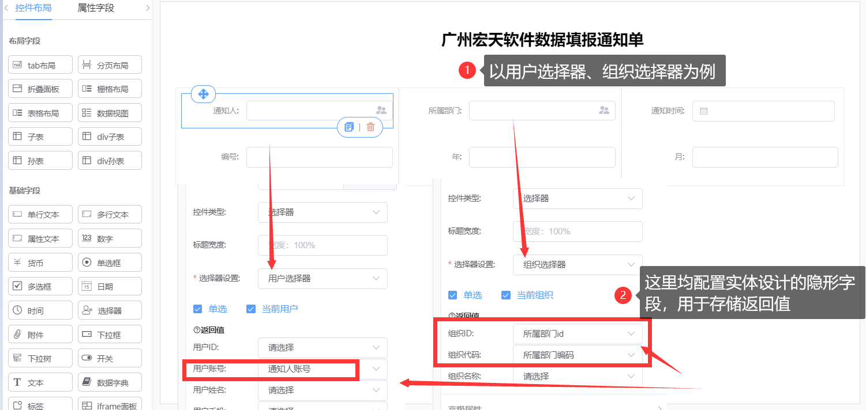The image size is (866, 410).
Task: Choose the 栅格布局 layout control
Action: click(110, 89)
